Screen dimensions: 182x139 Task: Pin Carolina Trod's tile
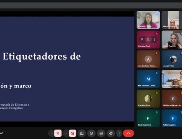coord(142,40)
